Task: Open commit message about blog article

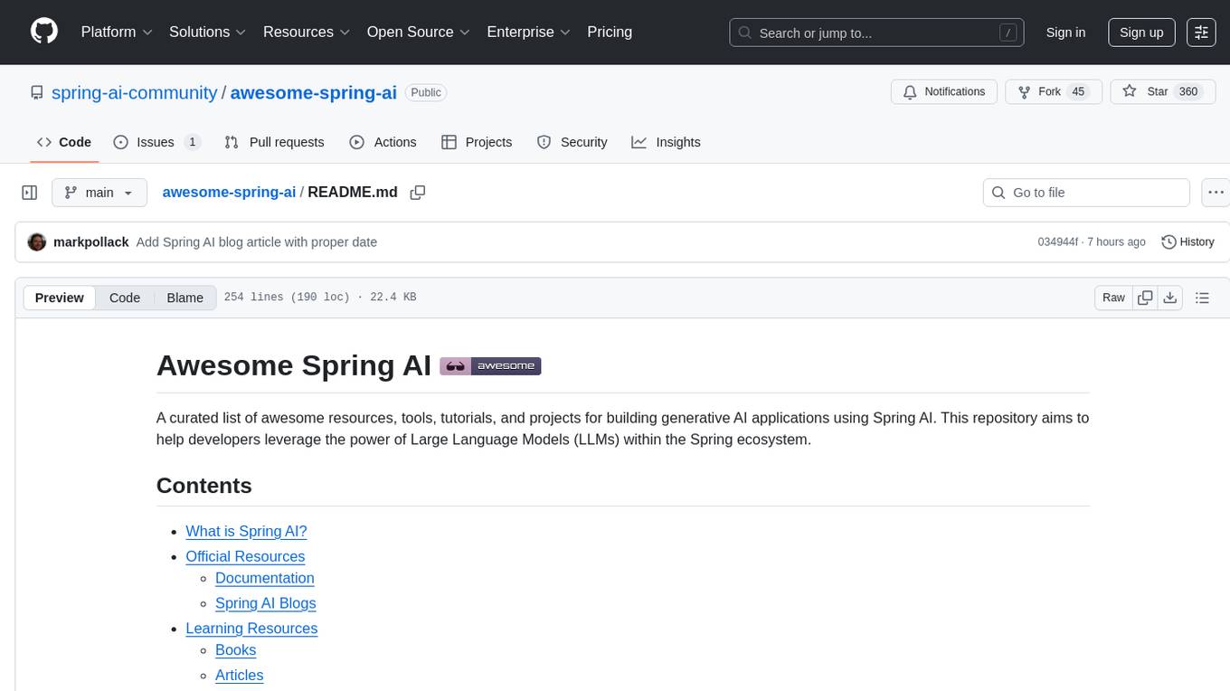Action: click(257, 241)
